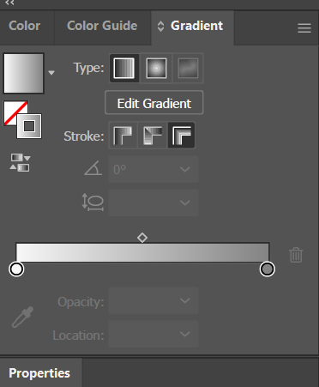Select the Radial Gradient type icon

pos(156,68)
